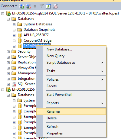
Task: Click the CorporeRM_Edgar database cylinder icon
Action: pyautogui.click(x=20, y=40)
